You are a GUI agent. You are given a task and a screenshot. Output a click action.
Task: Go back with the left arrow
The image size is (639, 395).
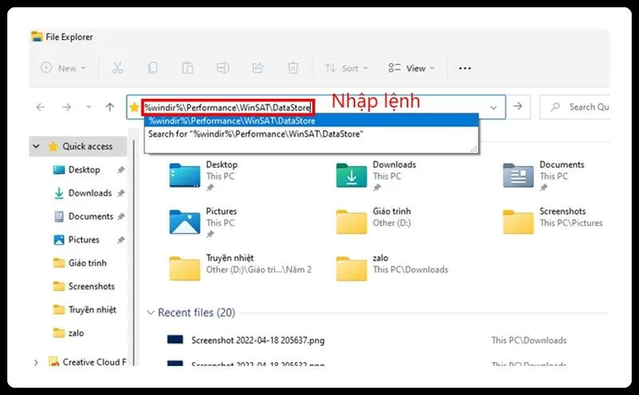[41, 107]
